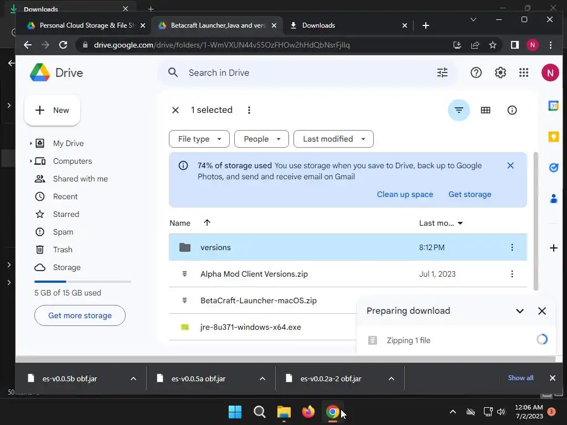Dismiss the storage used banner
The image size is (567, 425).
point(510,165)
